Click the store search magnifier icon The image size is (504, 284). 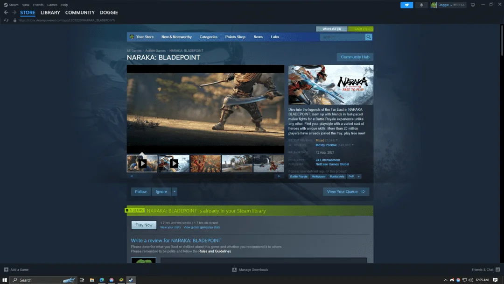point(368,37)
